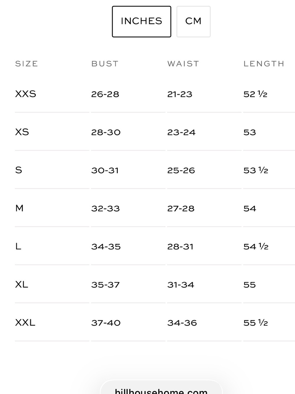The width and height of the screenshot is (295, 394).
Task: Click the 27-28 waist measurement
Action: pyautogui.click(x=181, y=209)
